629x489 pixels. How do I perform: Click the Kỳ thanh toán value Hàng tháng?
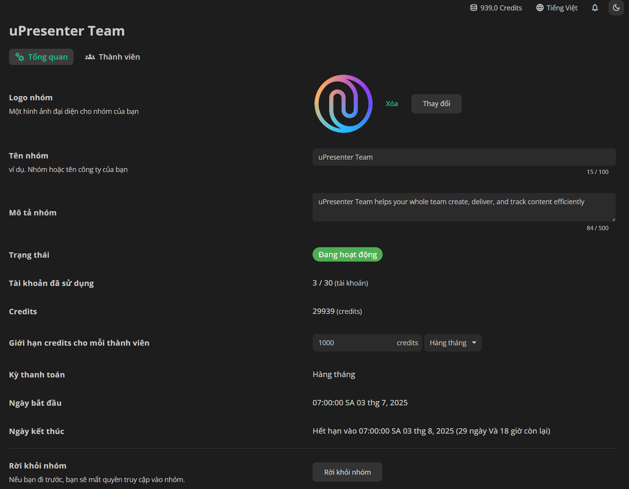[334, 375]
